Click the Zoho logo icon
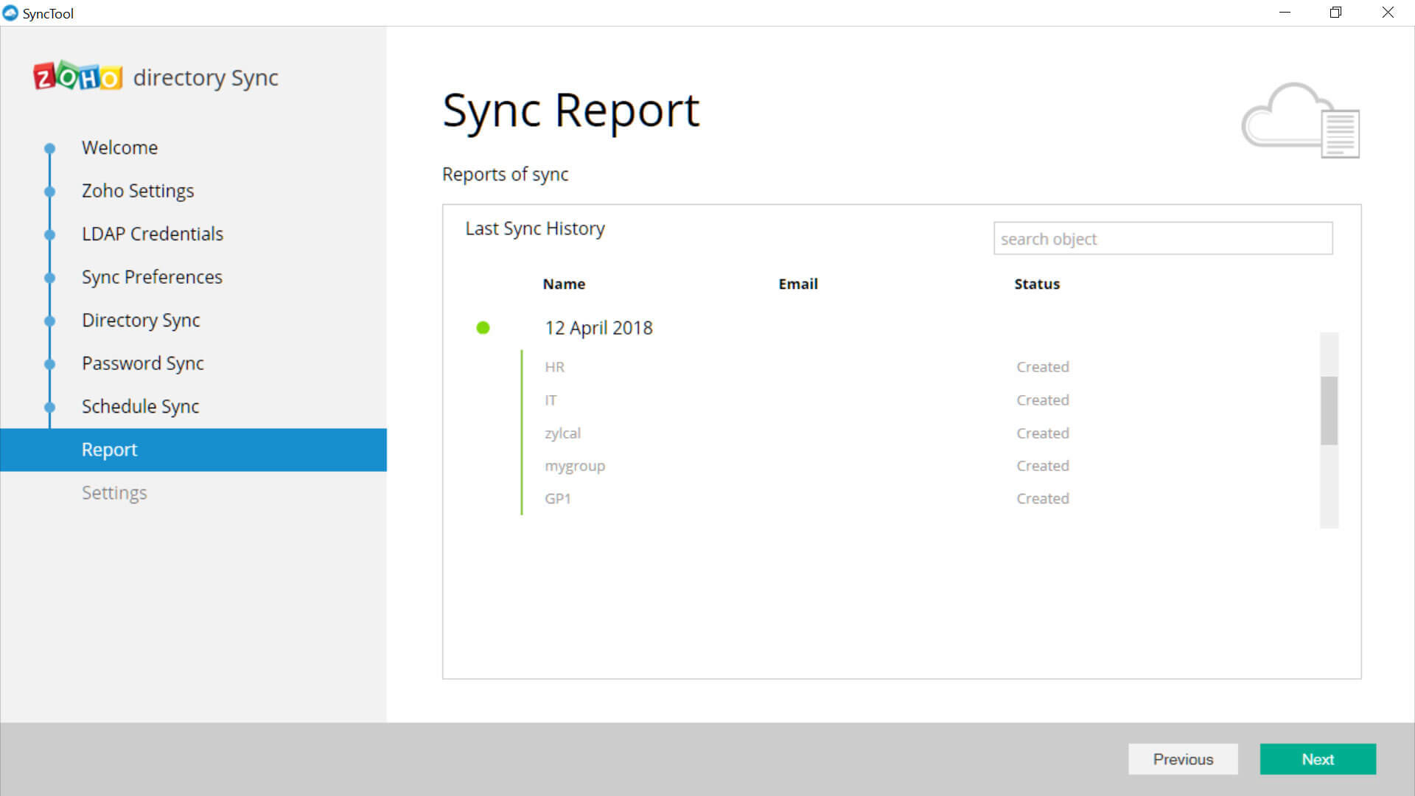This screenshot has width=1415, height=796. (77, 77)
